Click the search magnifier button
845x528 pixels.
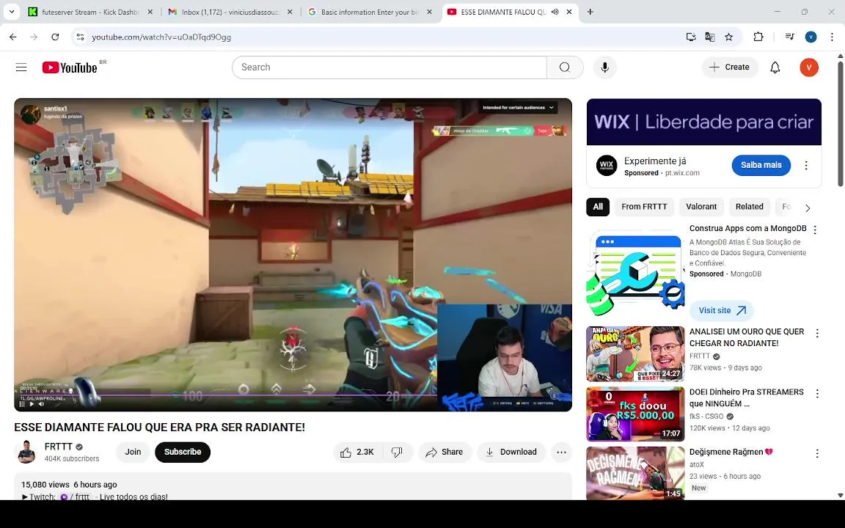click(x=565, y=67)
